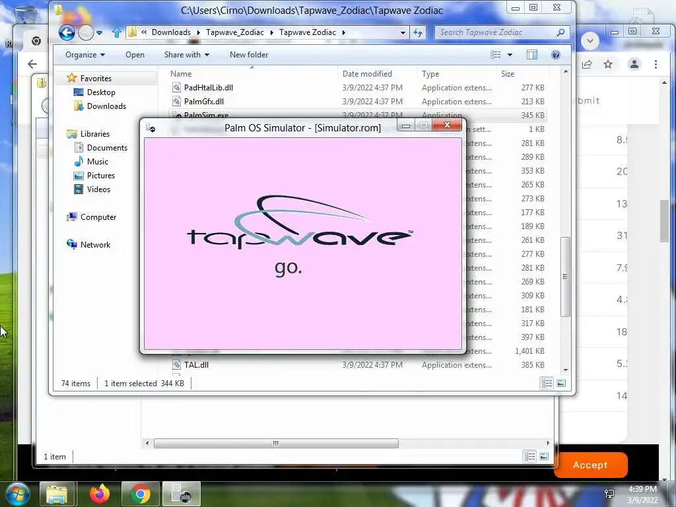Click the Downloads breadcrumb in address bar
676x507 pixels.
171,32
